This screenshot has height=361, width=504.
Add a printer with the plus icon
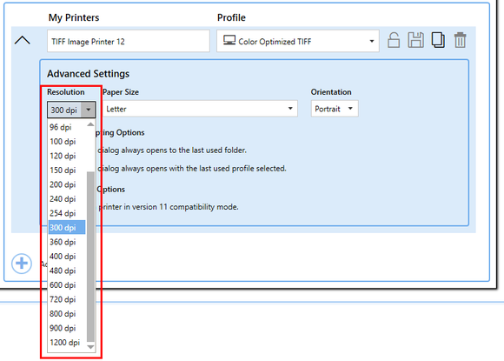coord(22,264)
